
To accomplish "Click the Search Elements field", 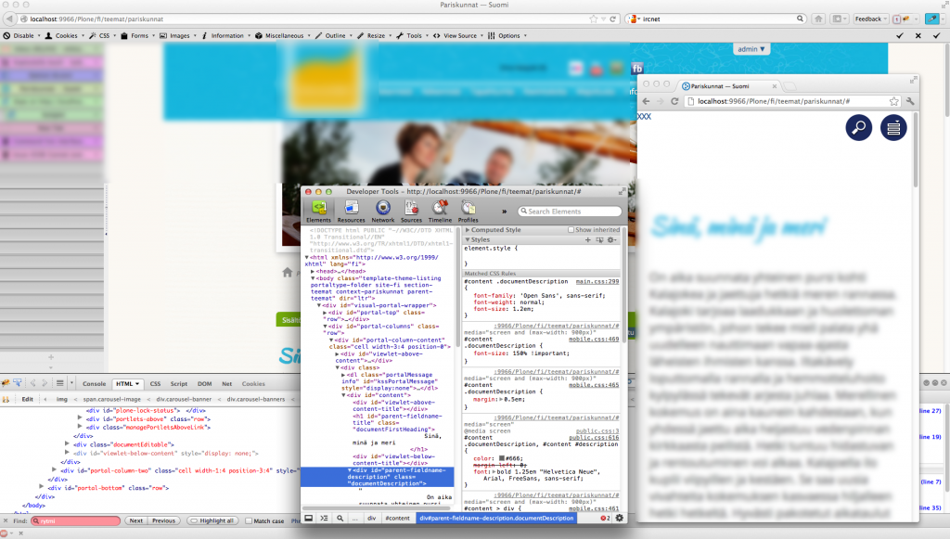I will [570, 212].
